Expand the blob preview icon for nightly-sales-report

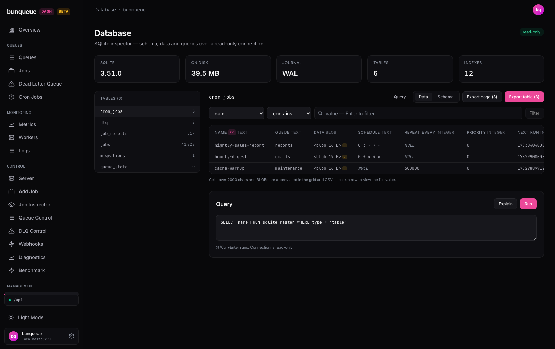(344, 145)
